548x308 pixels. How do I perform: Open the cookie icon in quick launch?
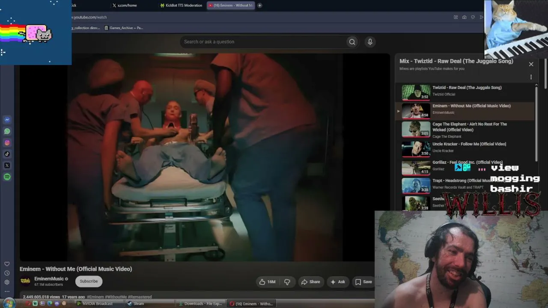click(64, 304)
